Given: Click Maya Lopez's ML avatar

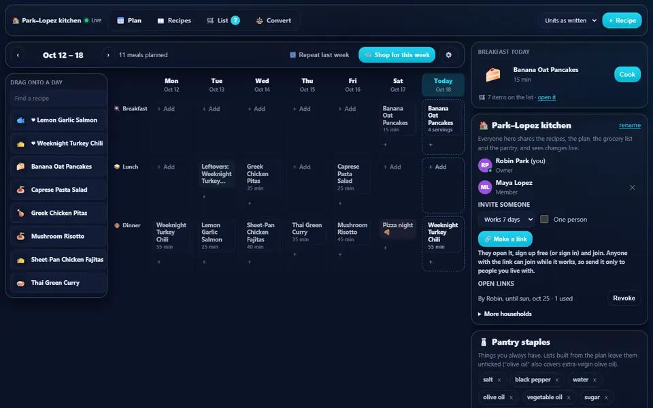Looking at the screenshot, I should (485, 187).
